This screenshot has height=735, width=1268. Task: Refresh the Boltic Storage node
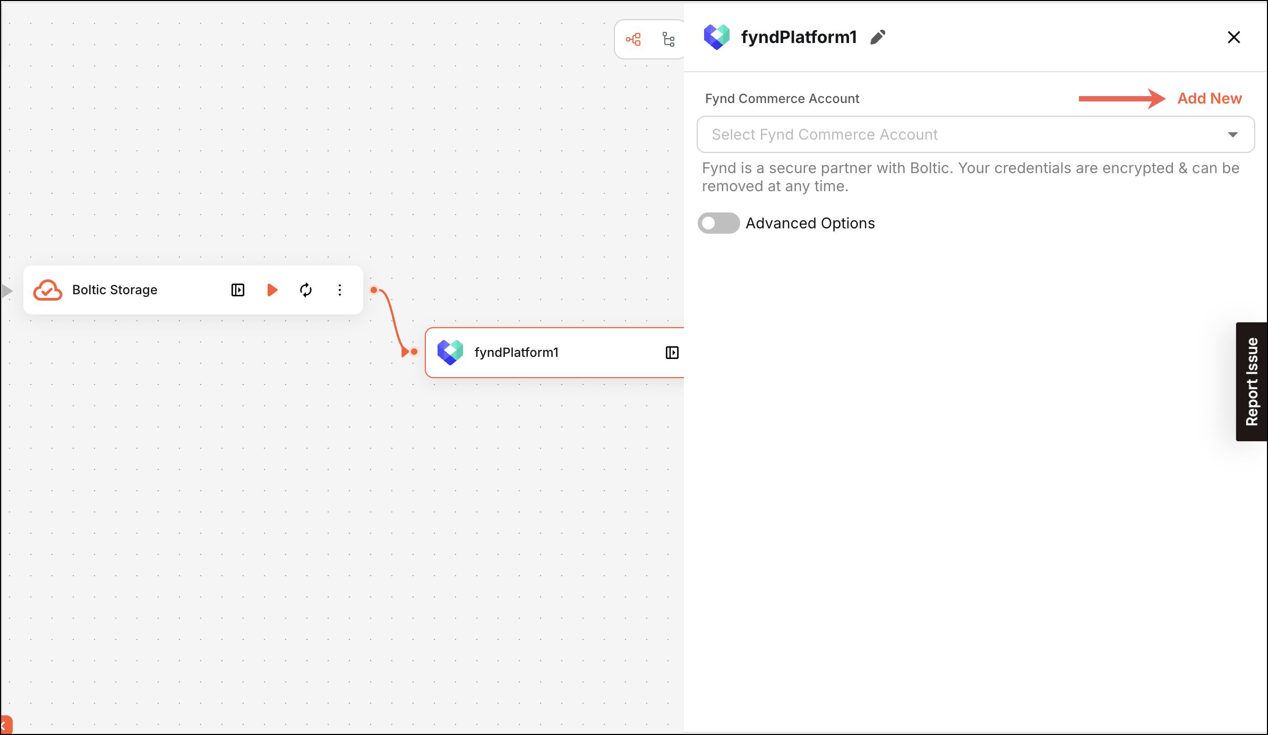pyautogui.click(x=306, y=290)
